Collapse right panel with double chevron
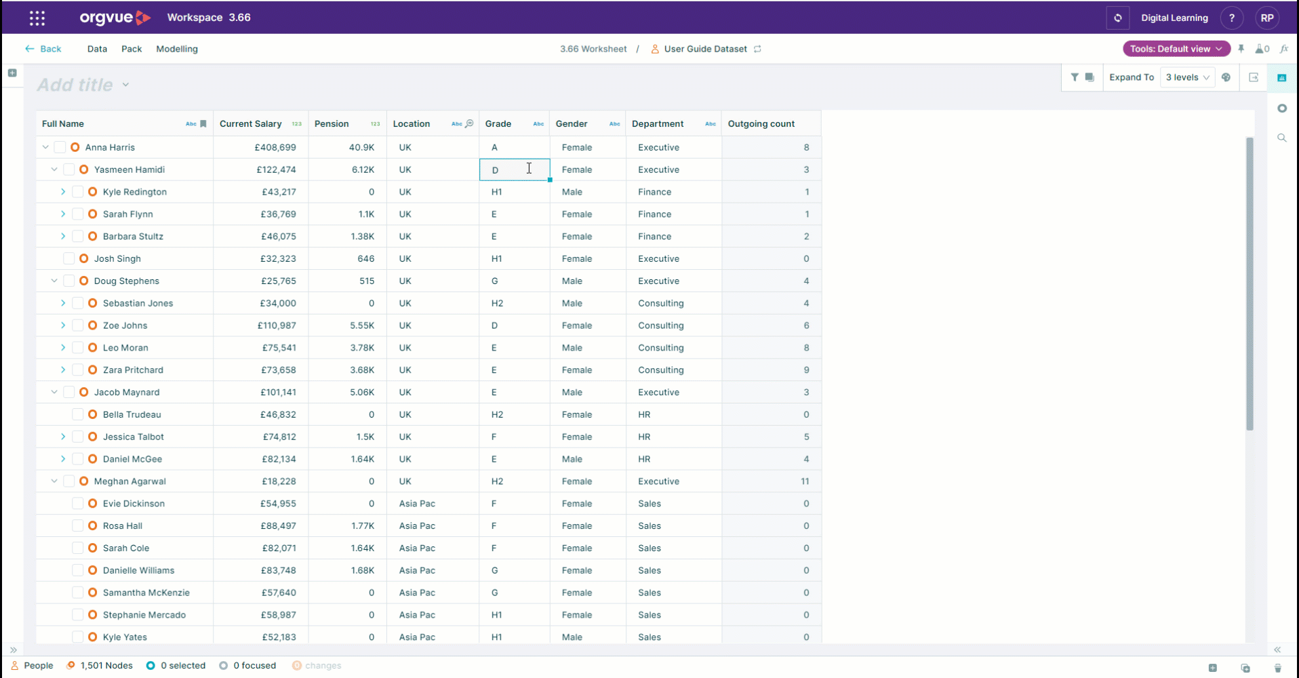Viewport: 1299px width, 678px height. 1277,650
